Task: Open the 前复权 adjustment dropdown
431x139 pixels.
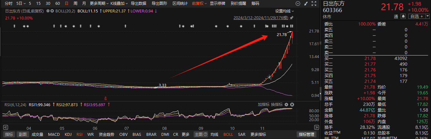Action: (x=199, y=4)
